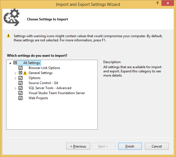Screen dimensions: 176x157
Task: Toggle the All Settings checkbox
Action: (15, 63)
